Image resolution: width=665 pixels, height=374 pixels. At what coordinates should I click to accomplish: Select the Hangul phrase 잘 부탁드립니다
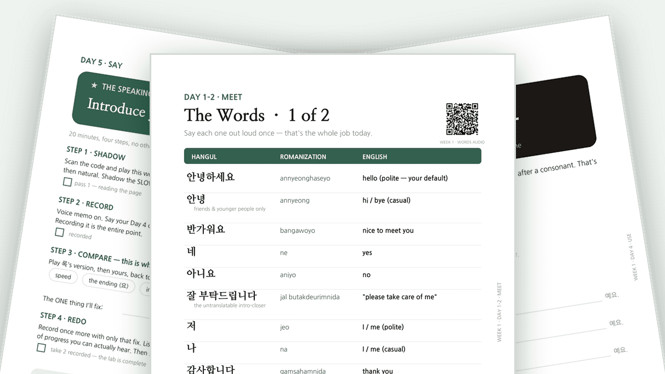click(x=222, y=296)
